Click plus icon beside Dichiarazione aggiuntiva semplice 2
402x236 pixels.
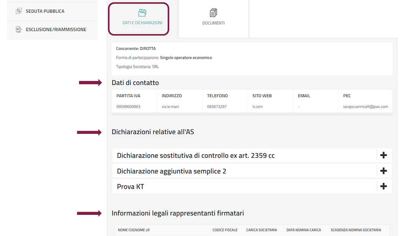384,171
